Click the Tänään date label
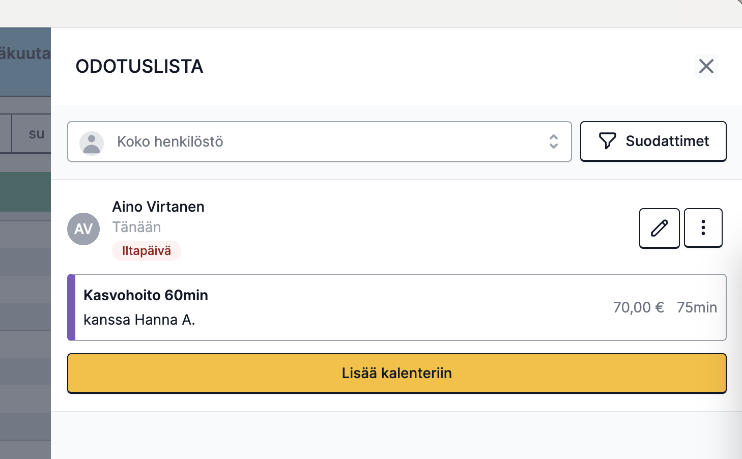Screen dimensions: 742x459 pyautogui.click(x=136, y=227)
